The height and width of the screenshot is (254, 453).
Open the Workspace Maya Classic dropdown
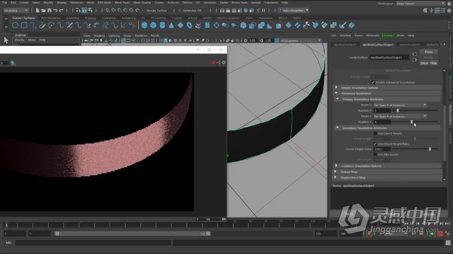point(420,3)
